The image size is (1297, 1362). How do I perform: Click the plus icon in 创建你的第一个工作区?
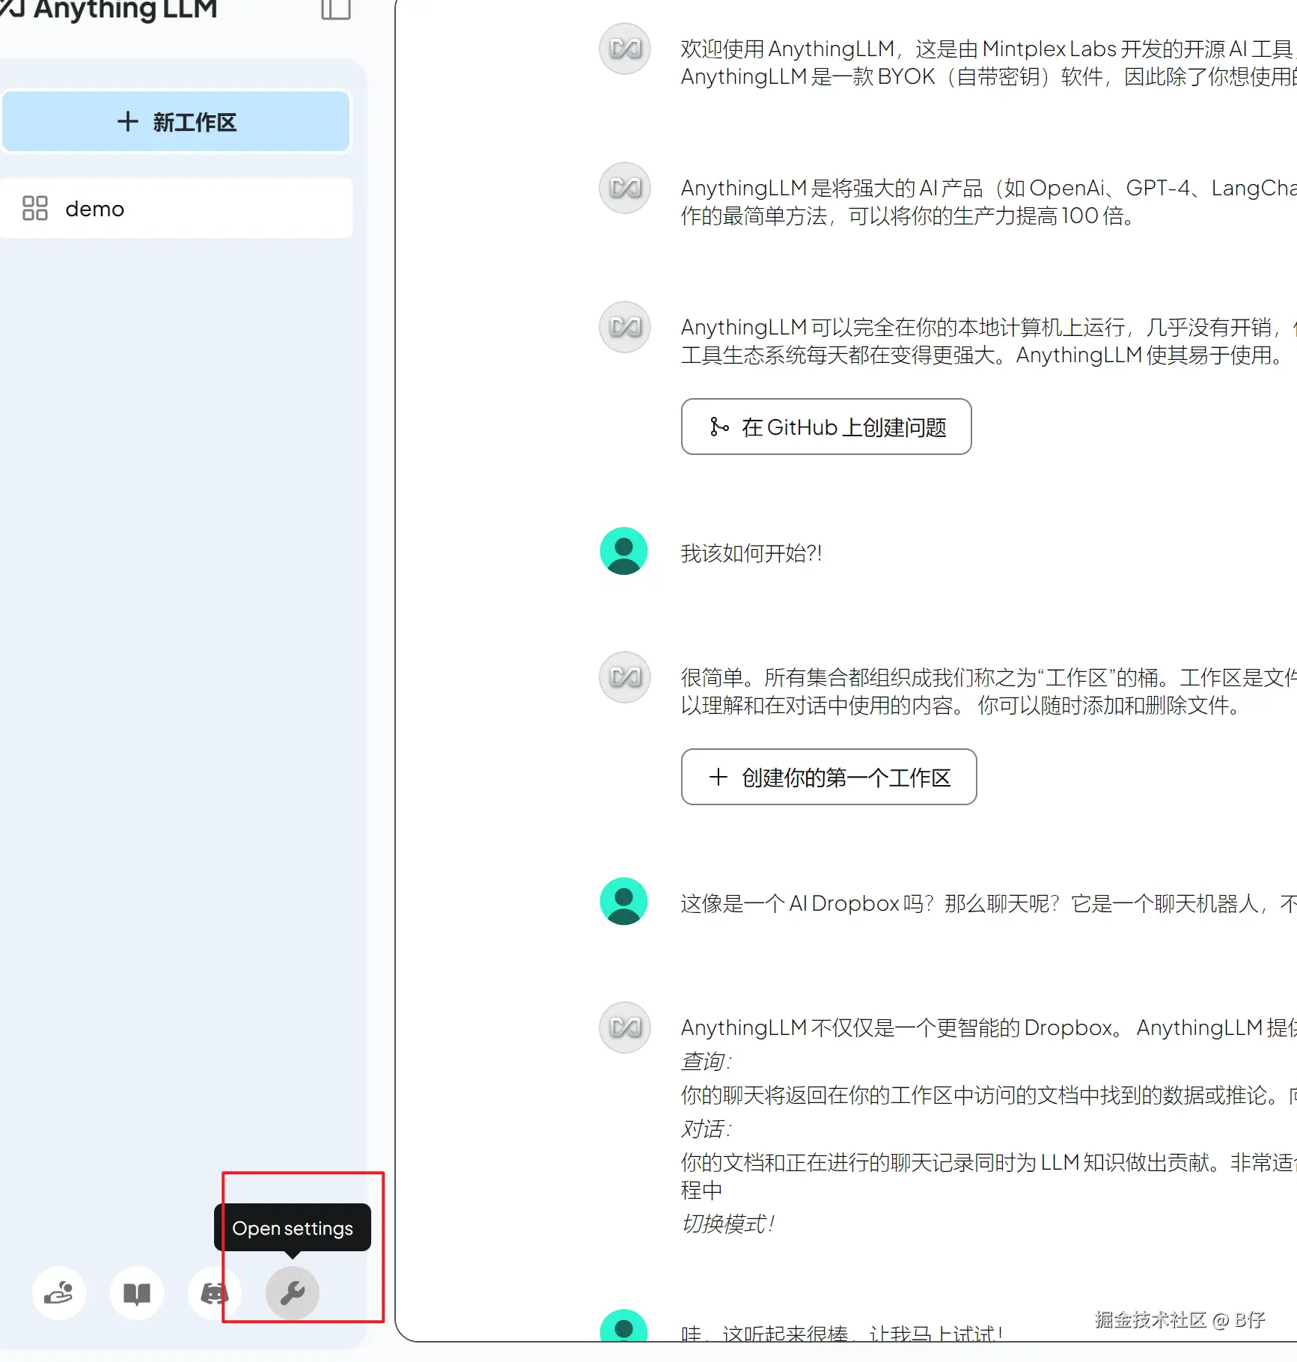(x=718, y=777)
